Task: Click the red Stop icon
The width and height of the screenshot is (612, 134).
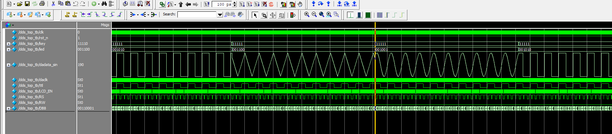Action: click(x=271, y=4)
